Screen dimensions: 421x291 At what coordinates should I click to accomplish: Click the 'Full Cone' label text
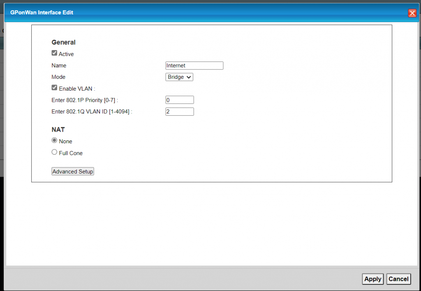(71, 153)
